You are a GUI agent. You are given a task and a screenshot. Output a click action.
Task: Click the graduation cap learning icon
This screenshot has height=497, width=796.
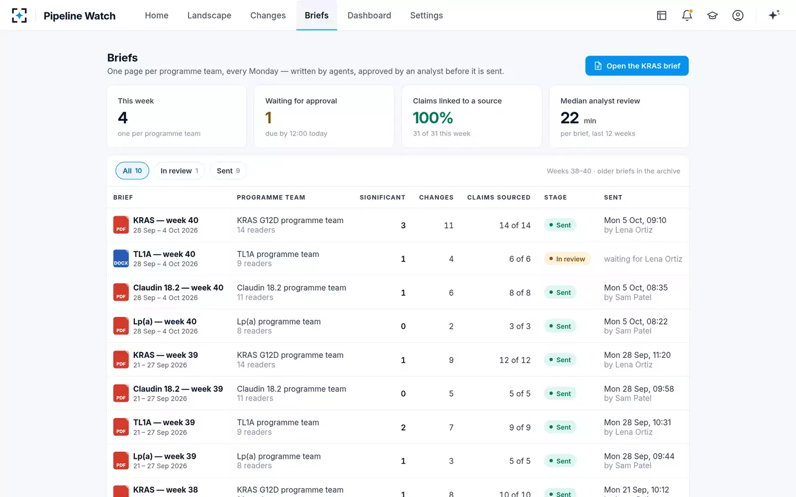coord(713,15)
